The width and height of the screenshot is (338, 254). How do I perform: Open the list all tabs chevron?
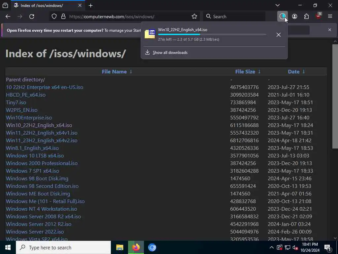[277, 5]
